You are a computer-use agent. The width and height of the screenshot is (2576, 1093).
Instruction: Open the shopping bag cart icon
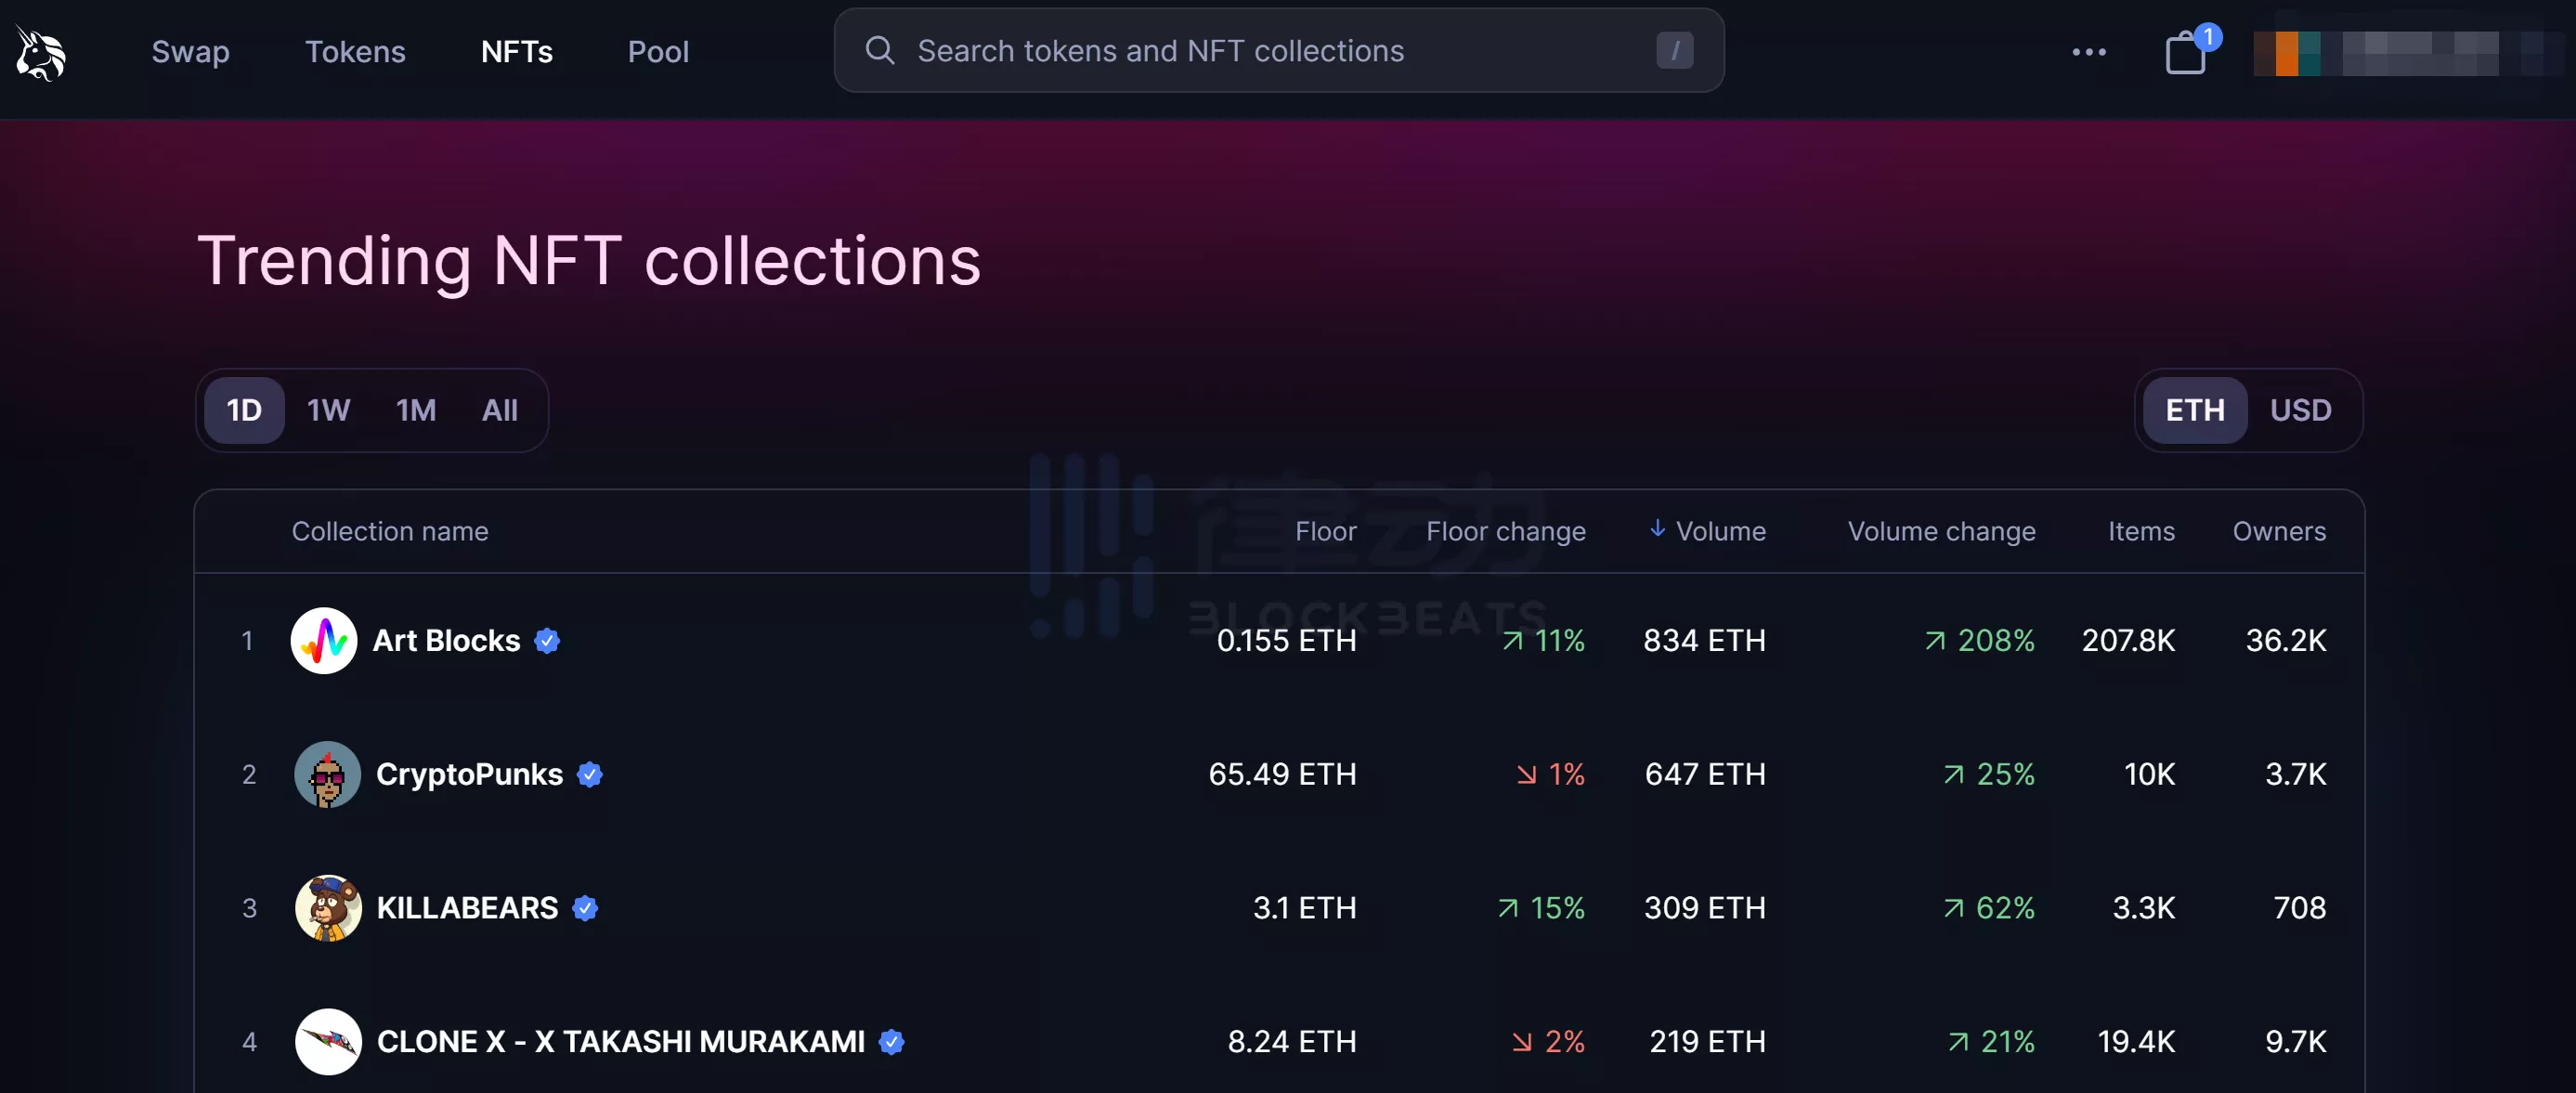point(2185,52)
